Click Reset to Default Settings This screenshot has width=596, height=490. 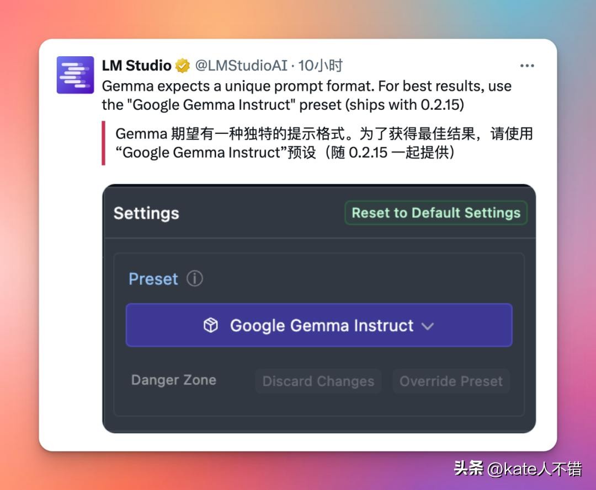pyautogui.click(x=436, y=213)
